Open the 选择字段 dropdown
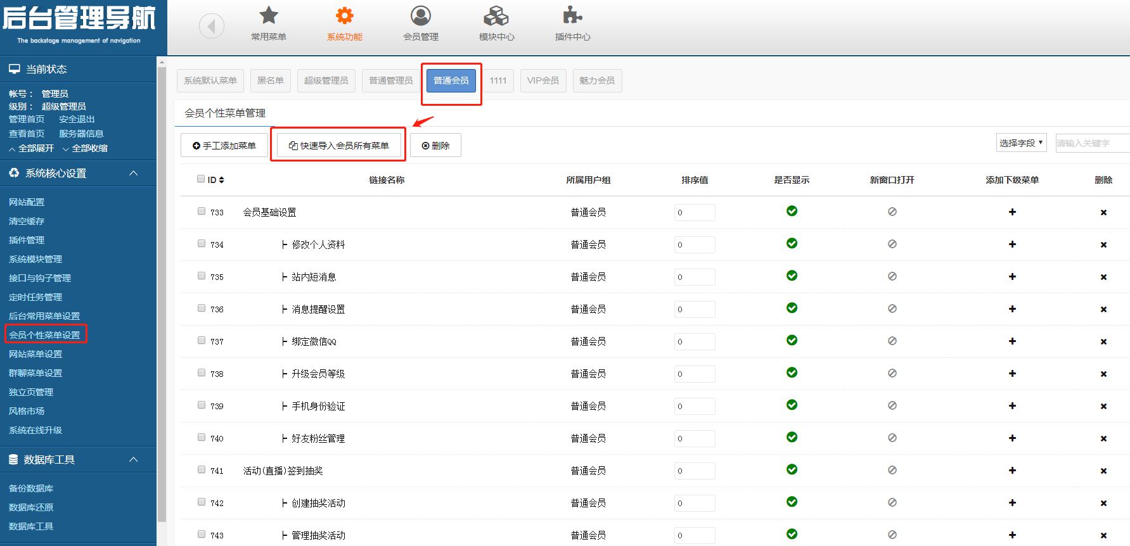Screen dimensions: 1130x546 1020,143
